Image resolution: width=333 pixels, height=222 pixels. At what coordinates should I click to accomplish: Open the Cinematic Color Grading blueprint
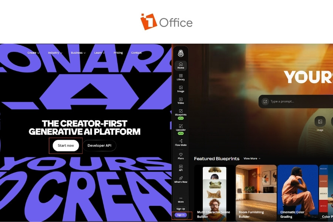[x=298, y=193]
